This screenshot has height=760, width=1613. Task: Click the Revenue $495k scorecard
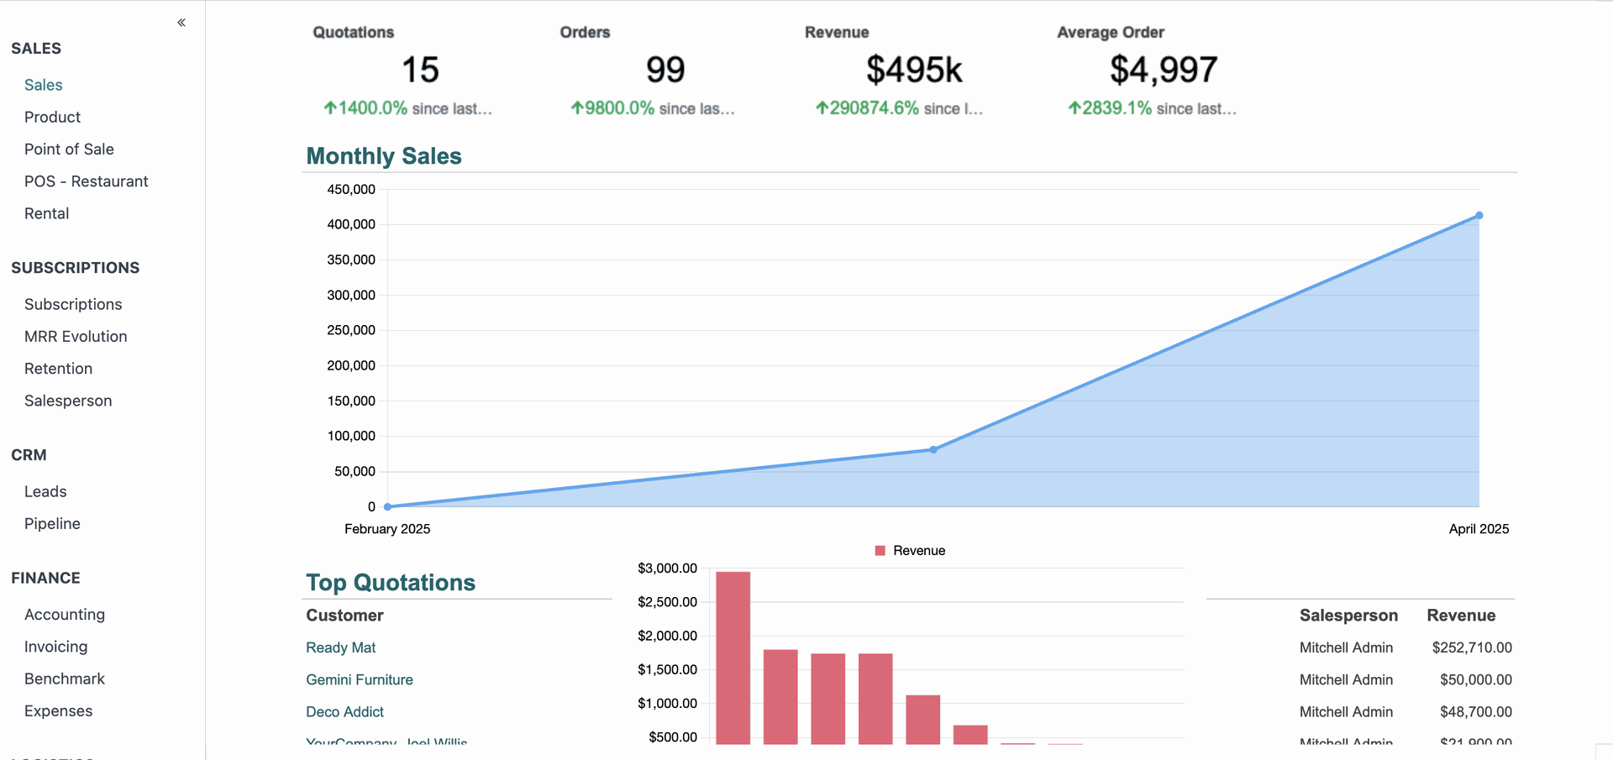[x=914, y=71]
